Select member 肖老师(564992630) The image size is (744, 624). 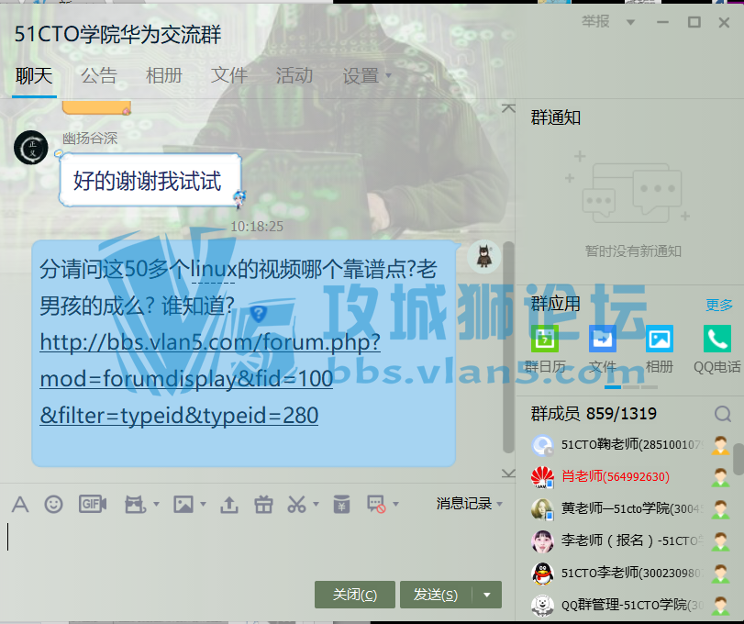629,477
